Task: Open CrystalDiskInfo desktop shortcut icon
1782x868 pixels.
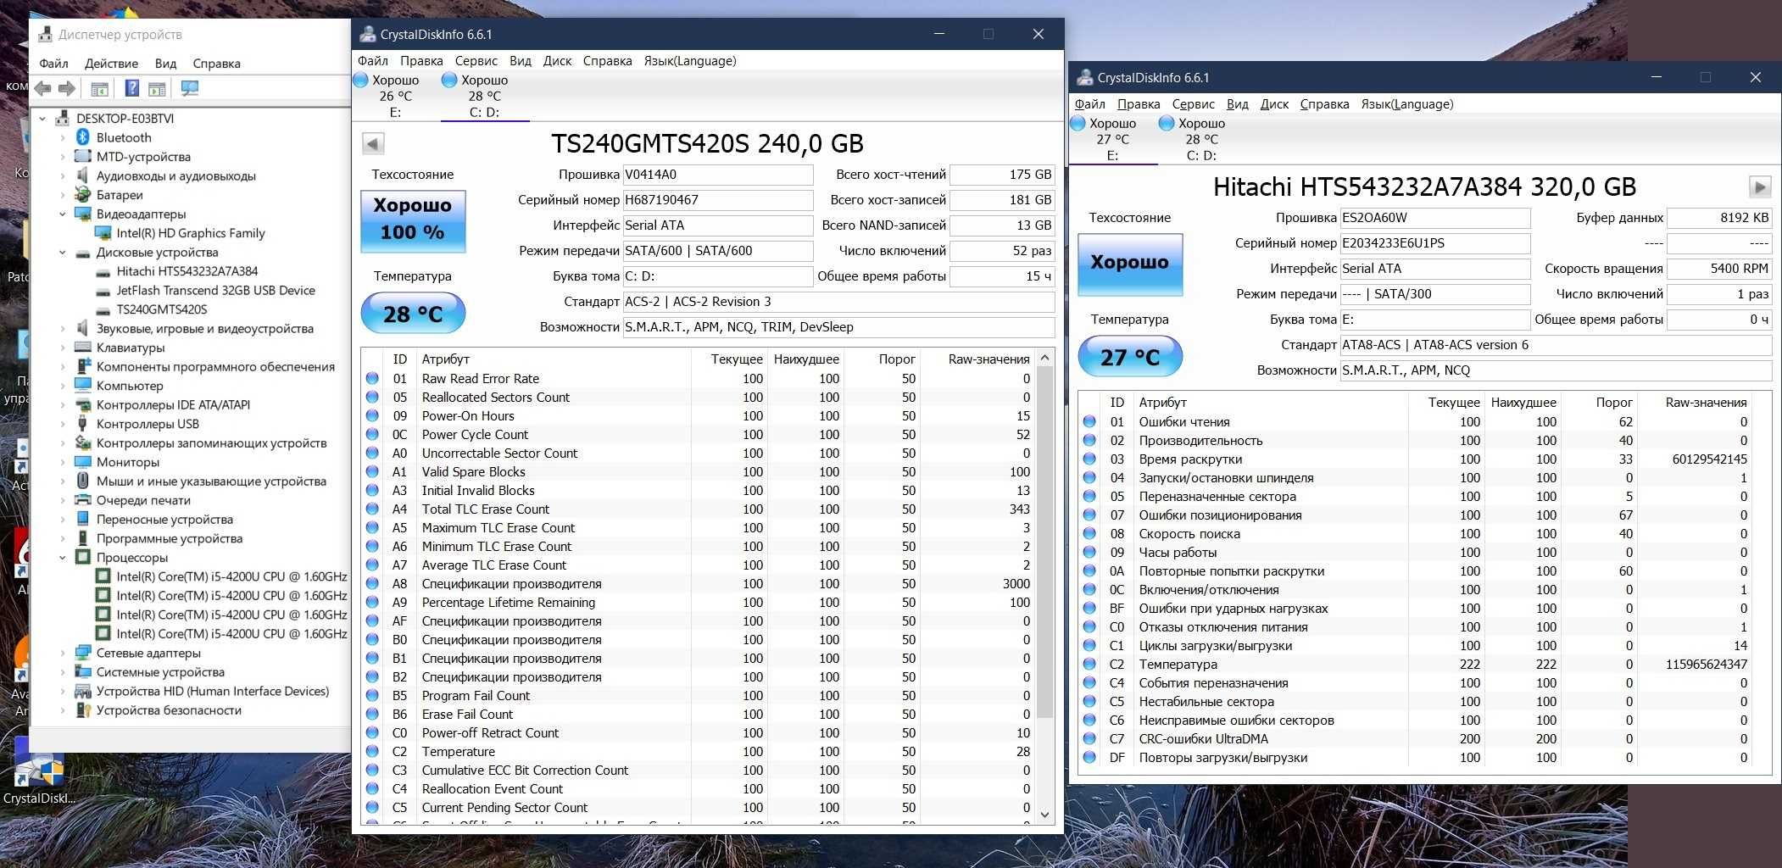Action: 39,771
